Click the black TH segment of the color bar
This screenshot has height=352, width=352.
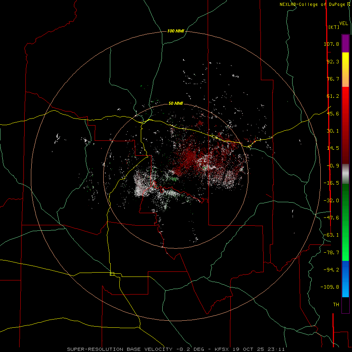click(345, 305)
